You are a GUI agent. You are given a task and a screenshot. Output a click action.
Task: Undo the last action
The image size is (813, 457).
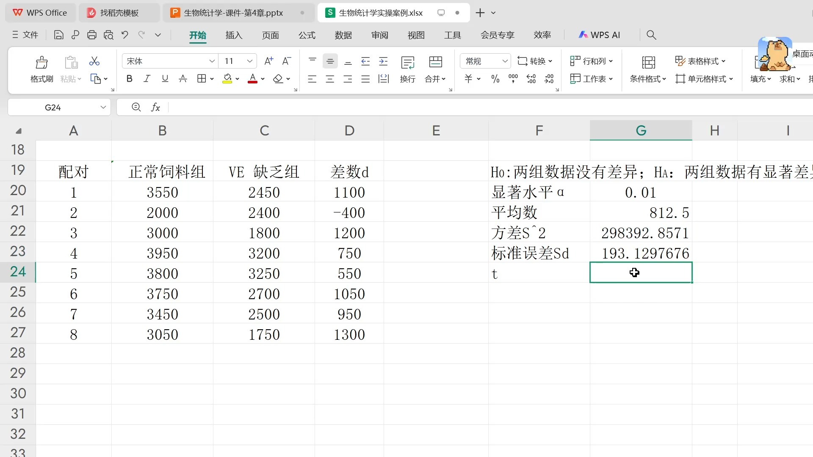click(x=124, y=35)
